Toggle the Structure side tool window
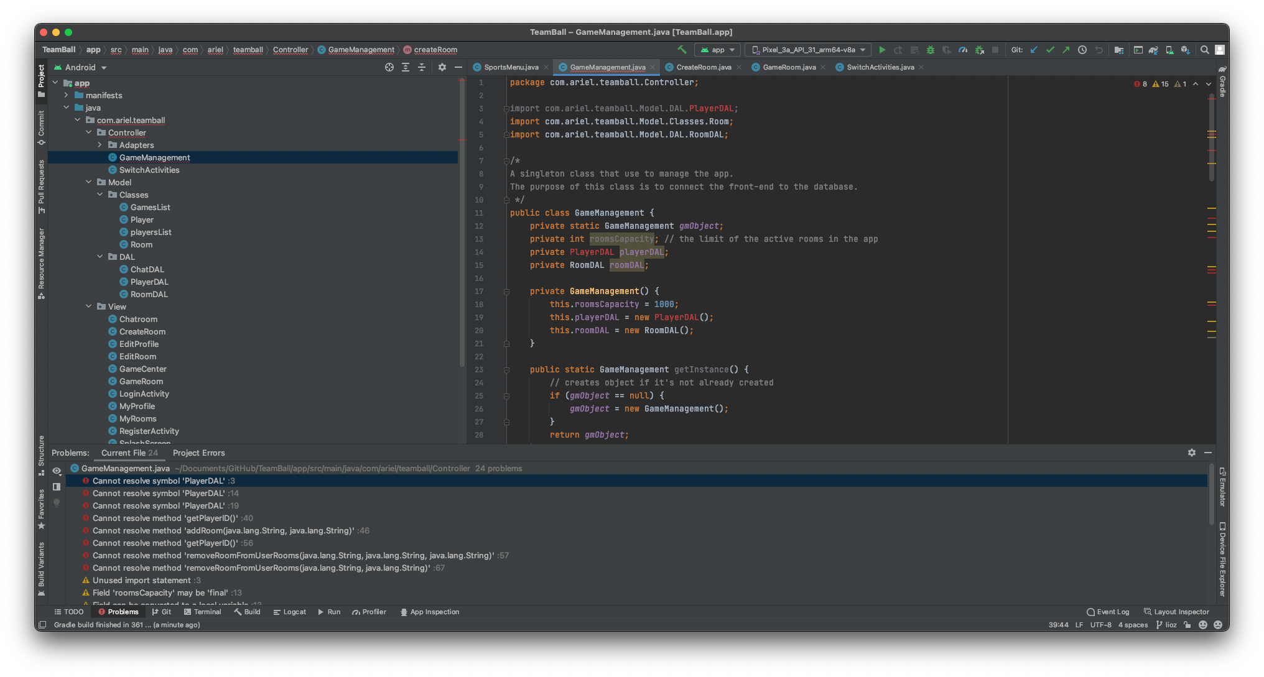Image resolution: width=1264 pixels, height=677 pixels. (41, 455)
